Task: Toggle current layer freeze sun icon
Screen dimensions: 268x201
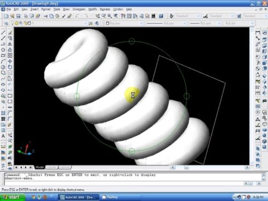Action: (x=17, y=23)
